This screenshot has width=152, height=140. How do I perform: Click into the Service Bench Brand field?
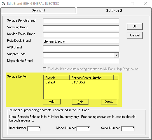tap(81, 21)
